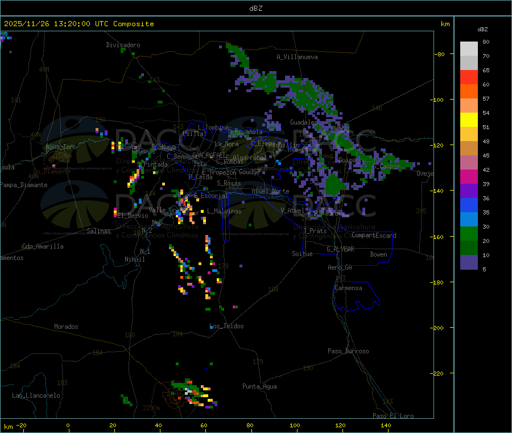
Task: Click the Paso_Burroso location label
Action: point(348,351)
